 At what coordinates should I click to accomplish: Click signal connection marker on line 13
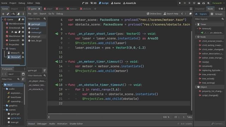click(56, 62)
